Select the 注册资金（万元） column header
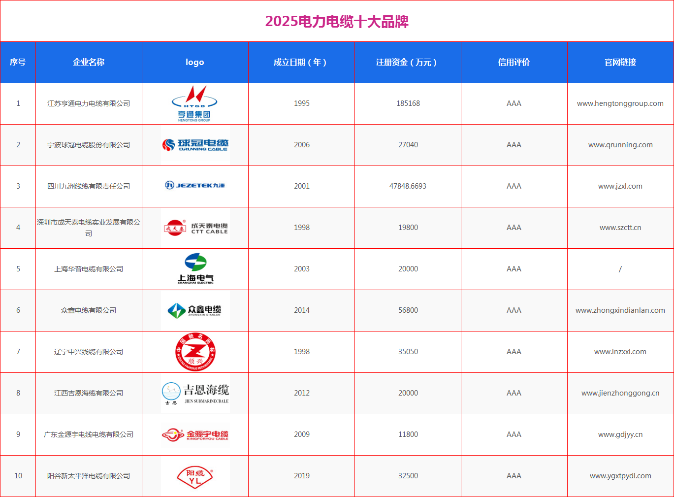The width and height of the screenshot is (674, 497). coord(408,62)
